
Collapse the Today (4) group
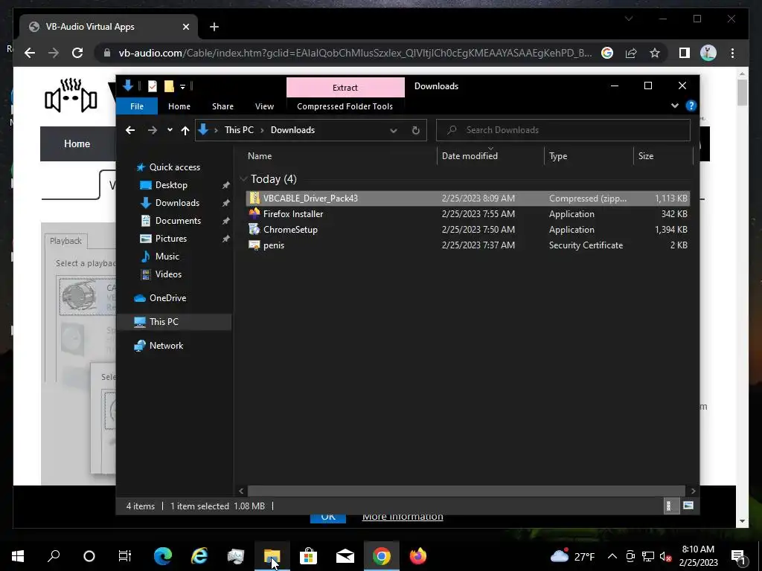243,179
